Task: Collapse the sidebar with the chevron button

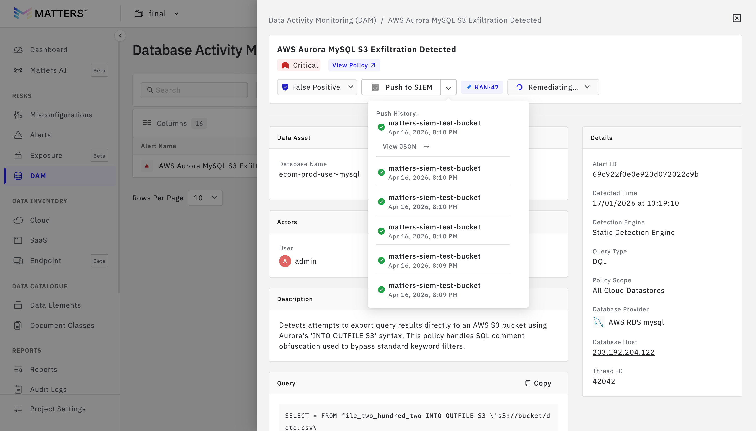Action: [x=120, y=36]
